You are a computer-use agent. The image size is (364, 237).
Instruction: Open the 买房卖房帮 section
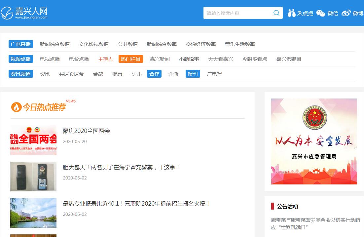pos(71,74)
